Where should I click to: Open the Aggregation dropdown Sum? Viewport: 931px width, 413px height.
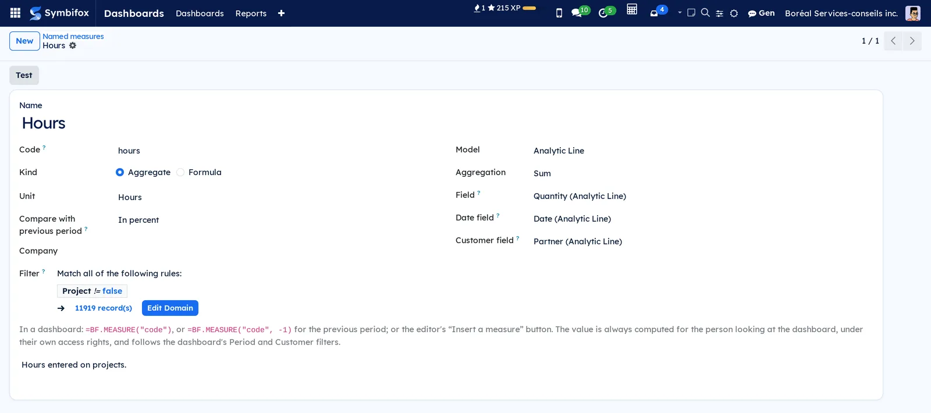point(703,173)
